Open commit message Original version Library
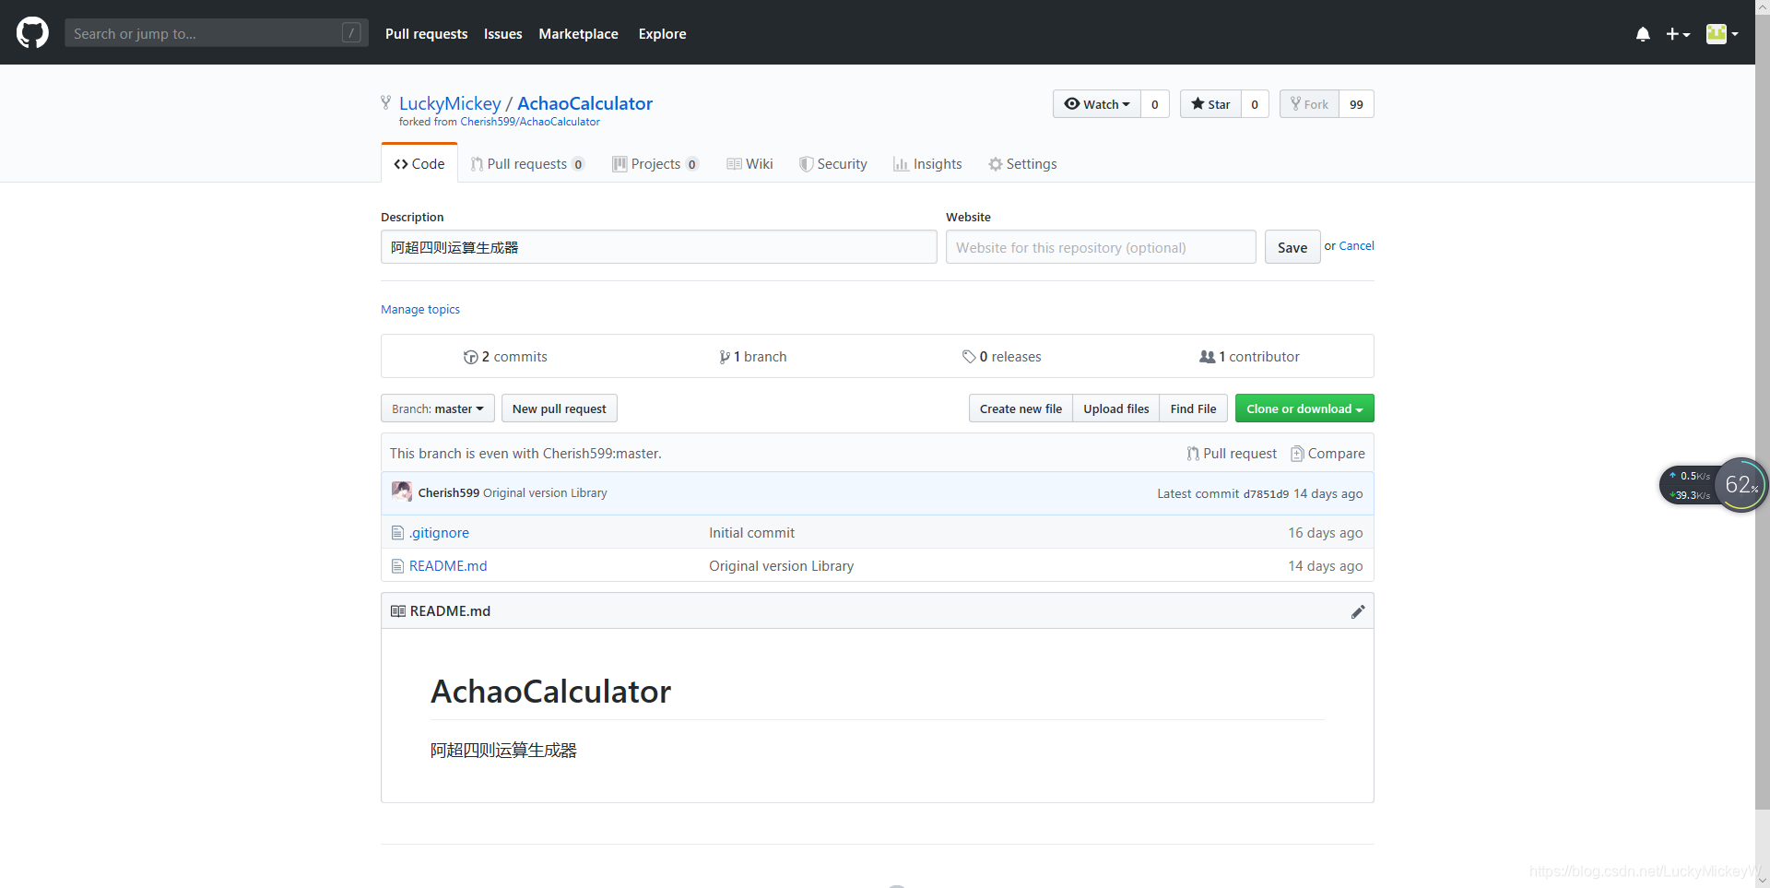Screen dimensions: 1770x888 pyautogui.click(x=545, y=493)
